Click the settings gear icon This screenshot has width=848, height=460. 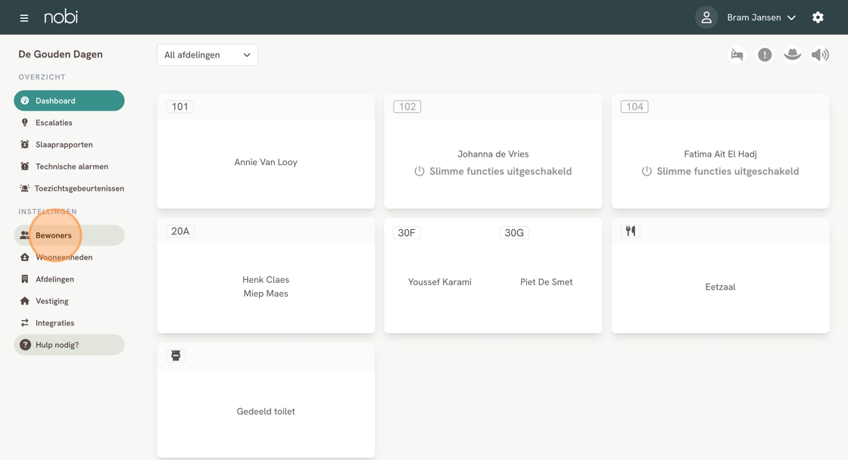818,17
